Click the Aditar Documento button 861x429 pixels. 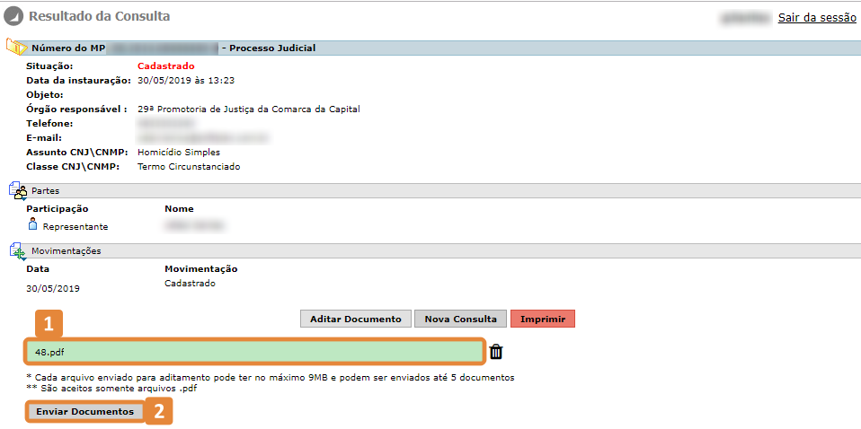(355, 319)
